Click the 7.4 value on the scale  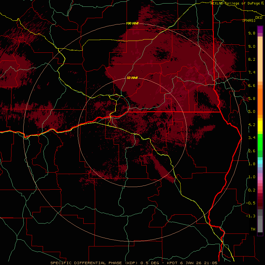(252, 72)
